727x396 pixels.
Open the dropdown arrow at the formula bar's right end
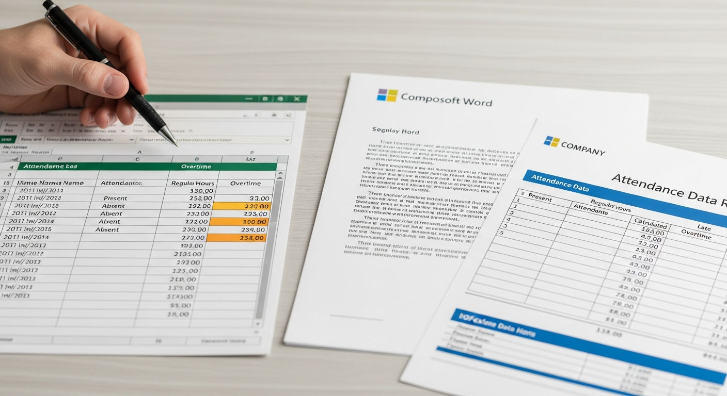pos(287,139)
